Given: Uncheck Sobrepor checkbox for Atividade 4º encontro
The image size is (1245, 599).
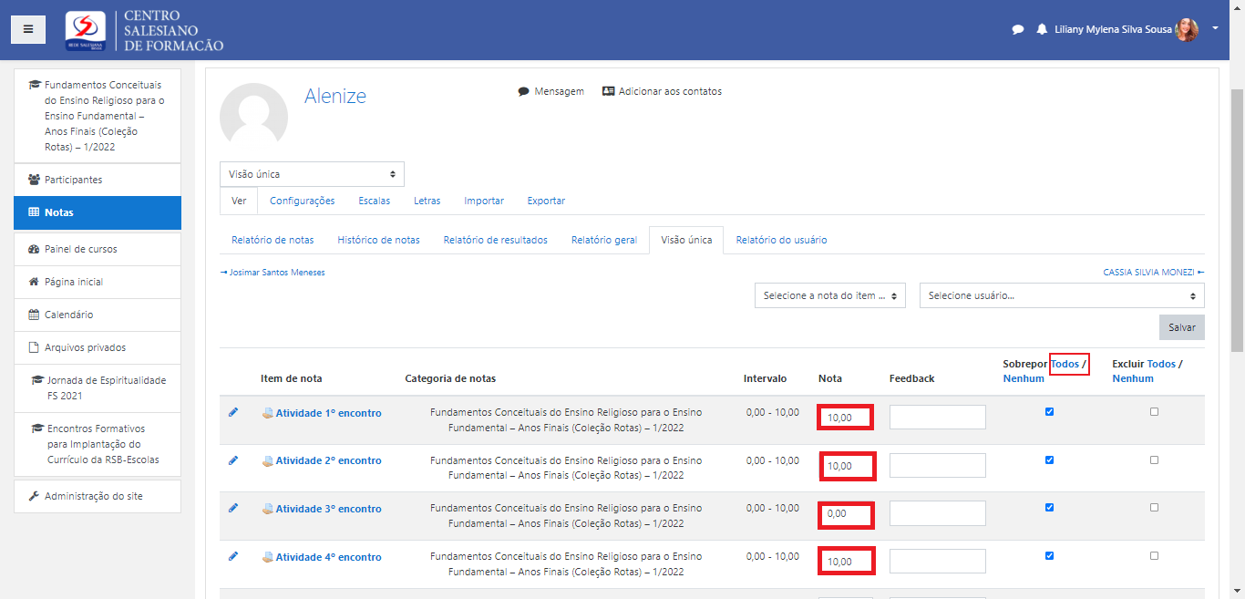Looking at the screenshot, I should [x=1049, y=555].
